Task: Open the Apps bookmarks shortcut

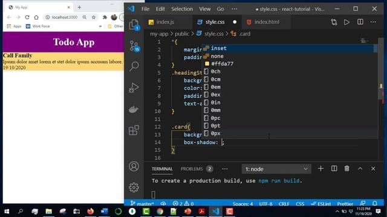Action: [x=15, y=26]
